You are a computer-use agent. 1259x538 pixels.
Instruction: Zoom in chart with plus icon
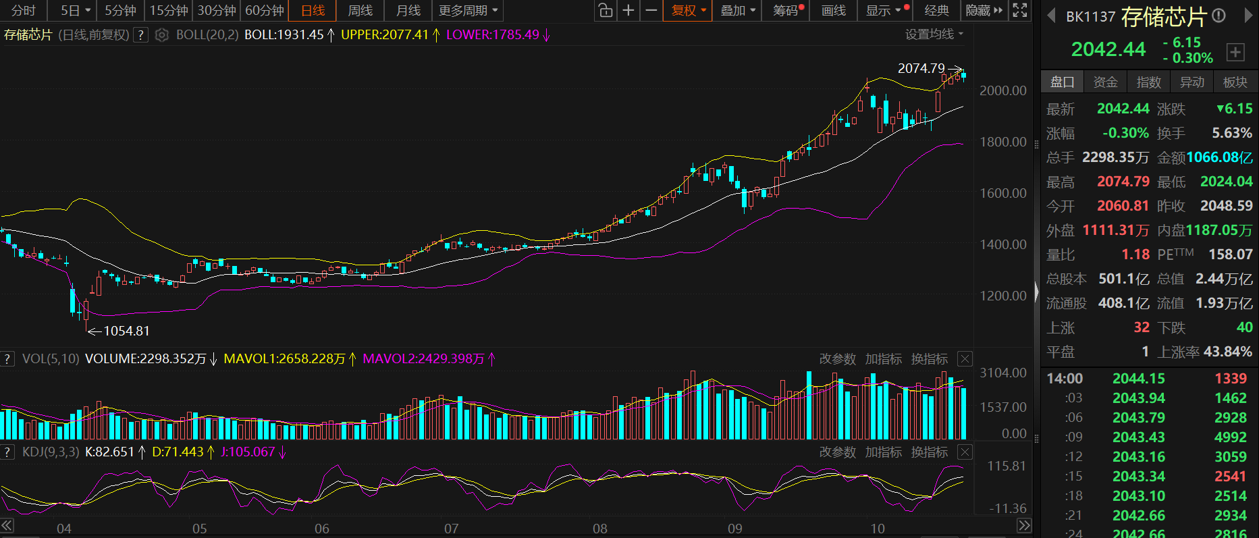coord(628,10)
